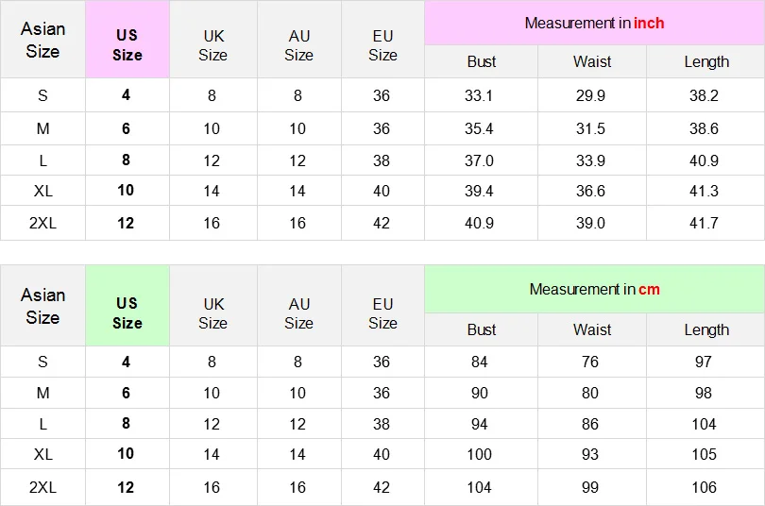This screenshot has width=765, height=506.
Task: Select the 2XL row label in inch table
Action: tap(42, 224)
